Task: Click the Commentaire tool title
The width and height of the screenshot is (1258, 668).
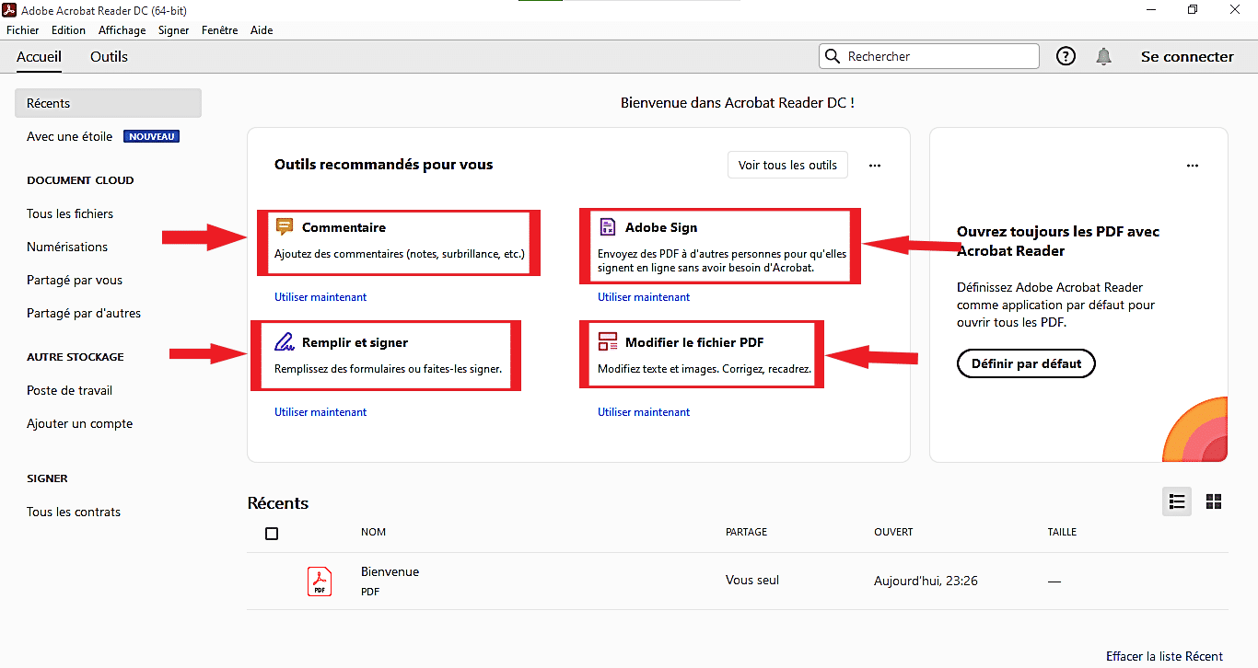Action: (x=344, y=227)
